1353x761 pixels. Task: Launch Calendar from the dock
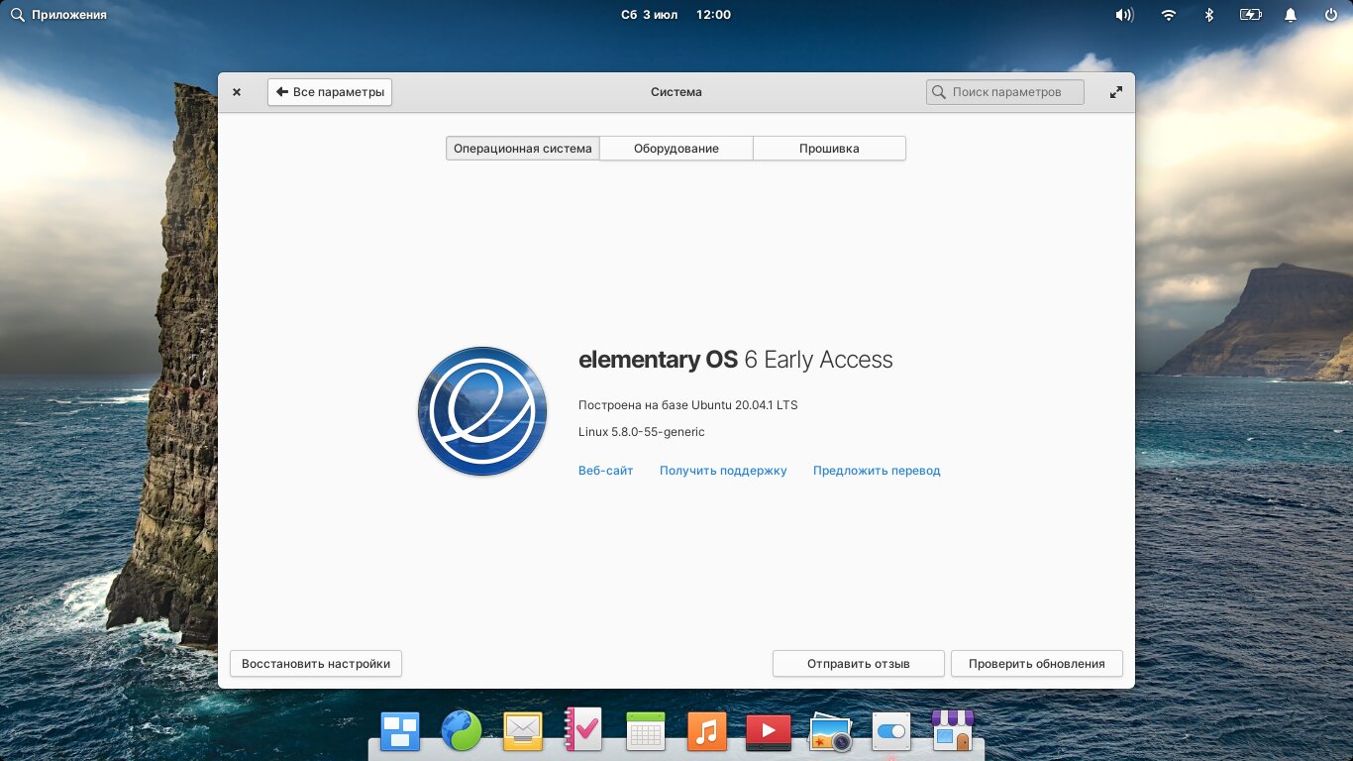click(645, 732)
